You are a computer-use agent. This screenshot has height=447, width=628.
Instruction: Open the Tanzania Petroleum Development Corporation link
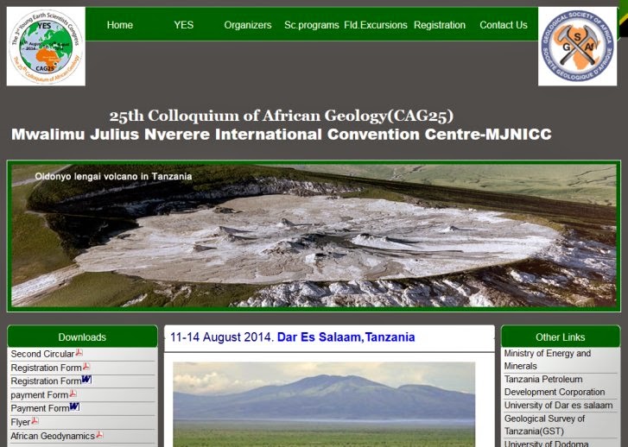click(555, 386)
